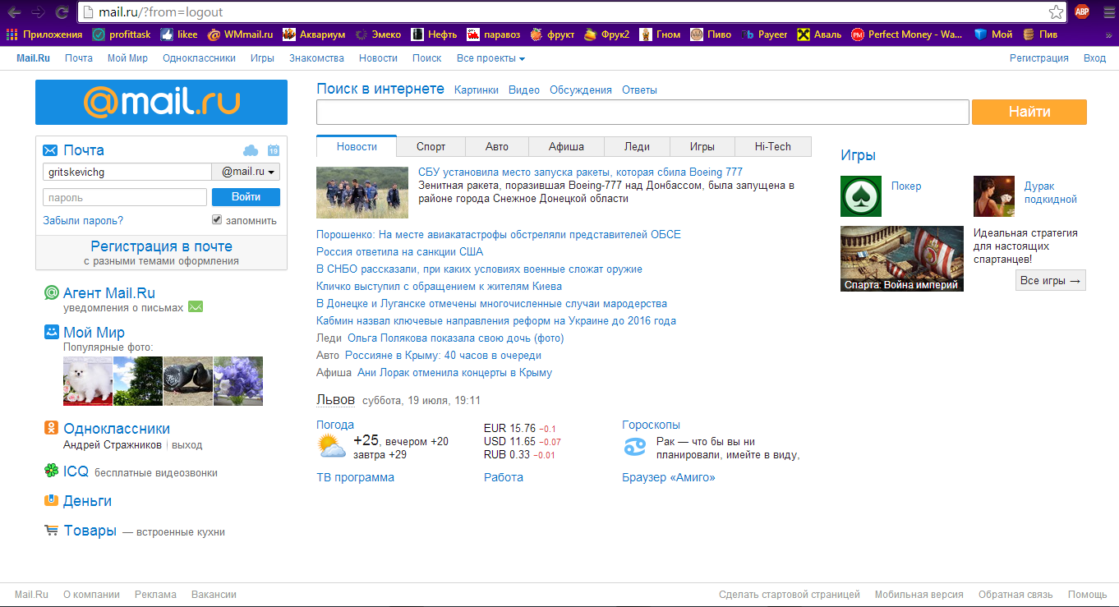Image resolution: width=1119 pixels, height=607 pixels.
Task: Click the orange Найти search button
Action: pos(1029,112)
